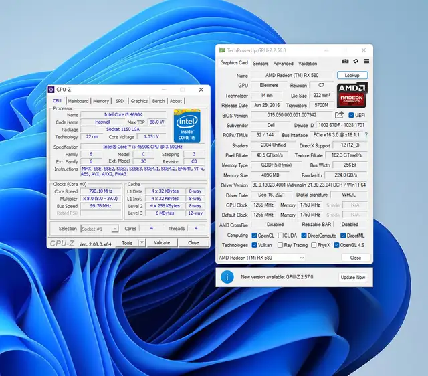Image resolution: width=428 pixels, height=376 pixels.
Task: Open GPU selector dropdown AMD Radeon RX 580
Action: click(x=261, y=258)
